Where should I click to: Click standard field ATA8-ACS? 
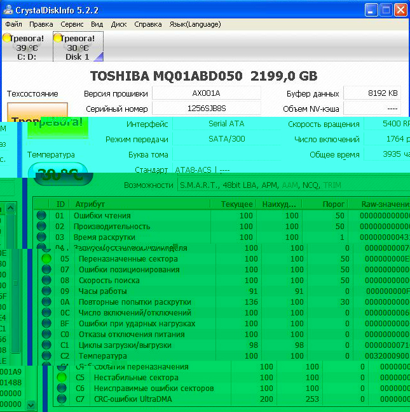point(291,170)
